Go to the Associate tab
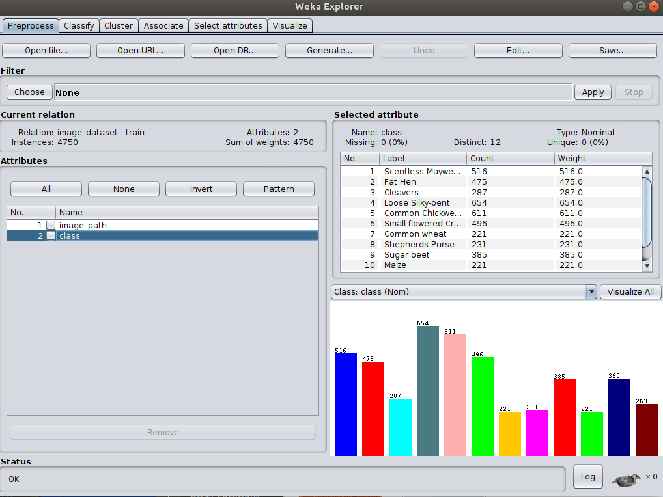Screen dimensions: 663x497 (163, 26)
